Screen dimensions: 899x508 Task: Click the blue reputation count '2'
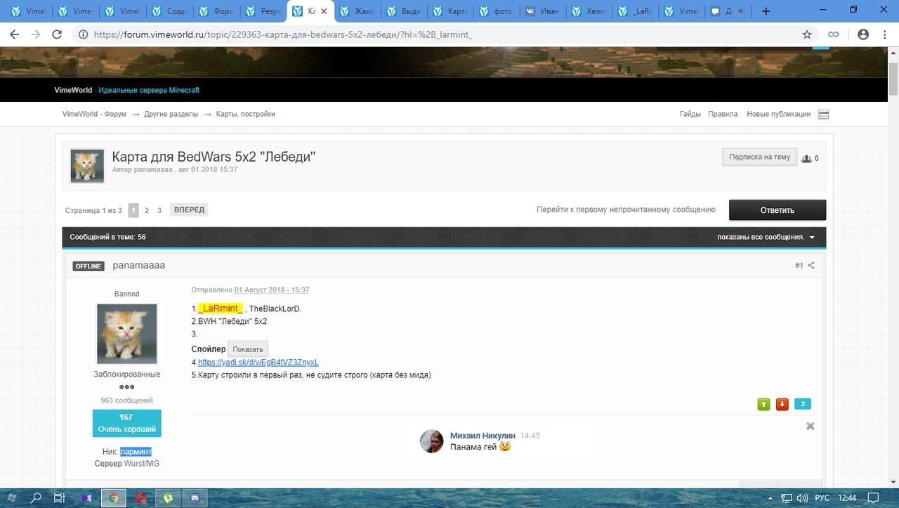pyautogui.click(x=803, y=404)
